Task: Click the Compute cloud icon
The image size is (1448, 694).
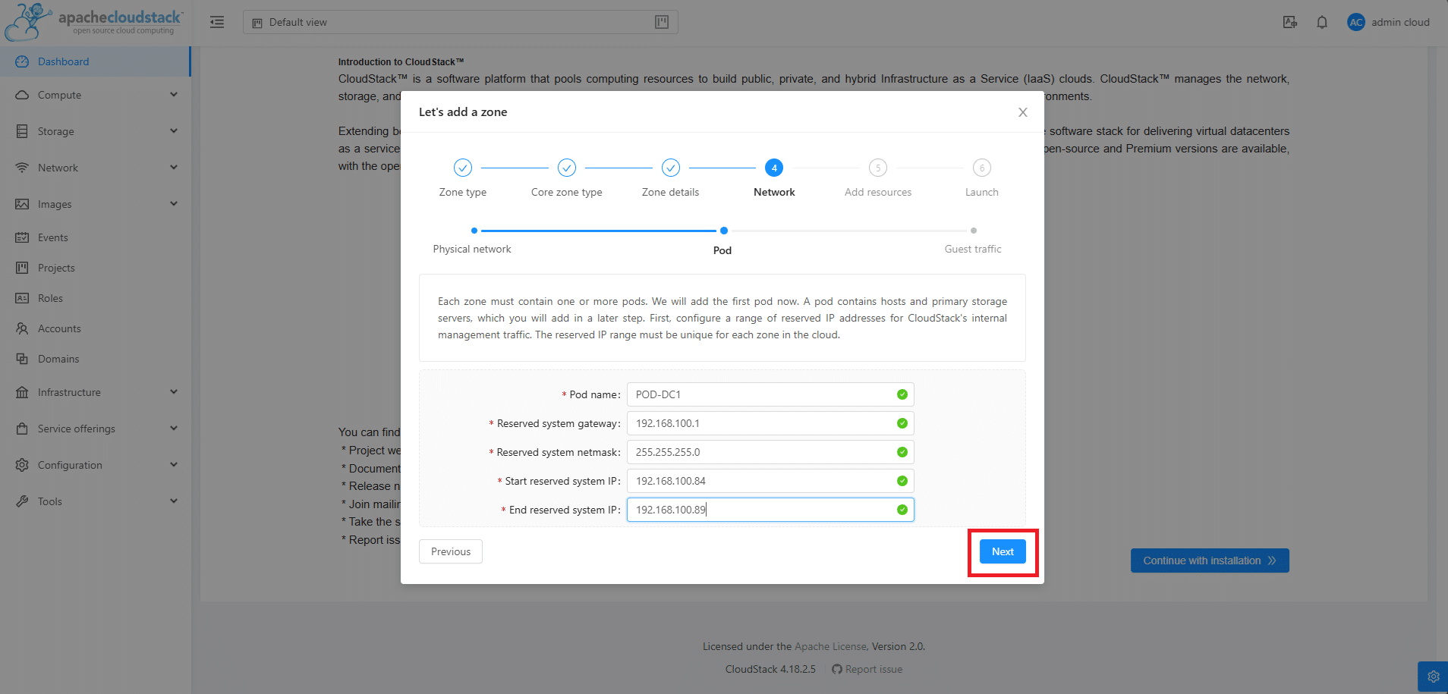Action: (22, 95)
